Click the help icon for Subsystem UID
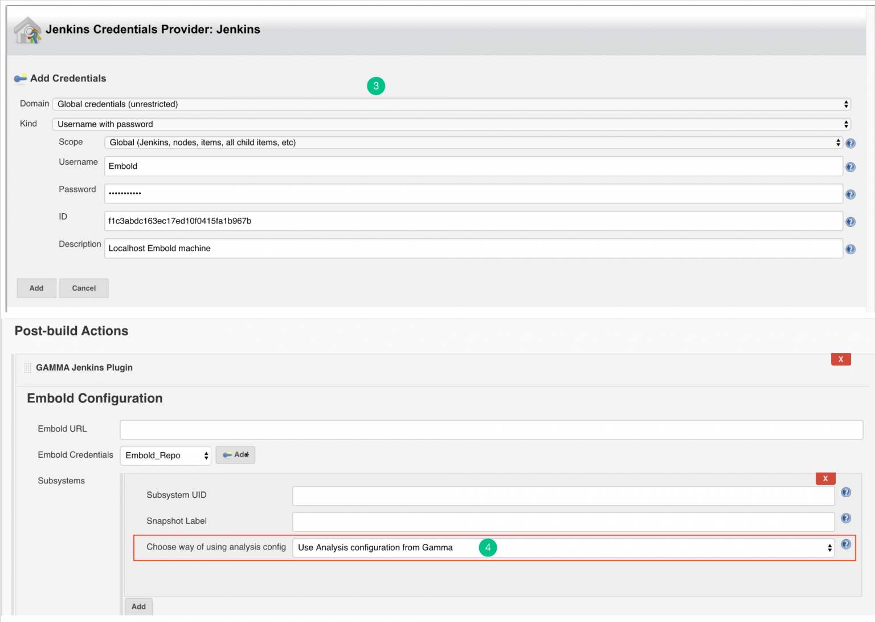Image resolution: width=875 pixels, height=622 pixels. pos(846,492)
